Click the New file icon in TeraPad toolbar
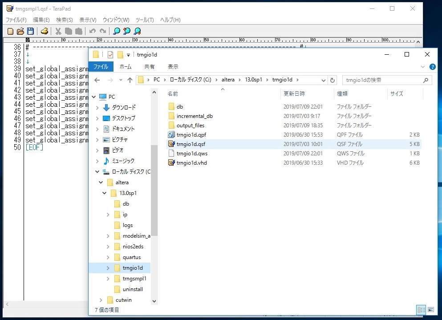The height and width of the screenshot is (320, 442). [x=10, y=31]
